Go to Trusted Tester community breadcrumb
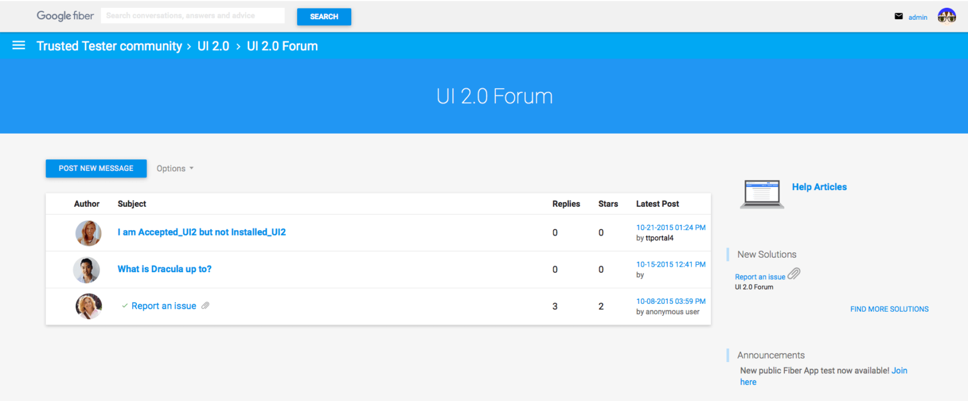 pyautogui.click(x=109, y=46)
